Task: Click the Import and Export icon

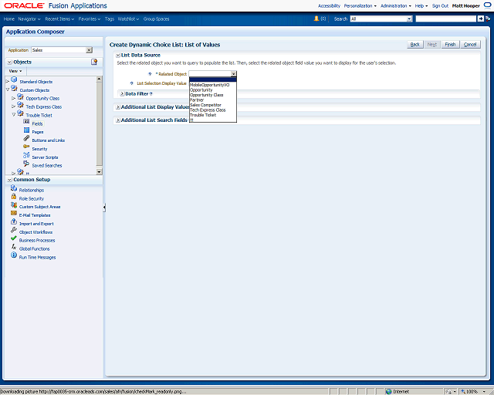Action: [14, 221]
